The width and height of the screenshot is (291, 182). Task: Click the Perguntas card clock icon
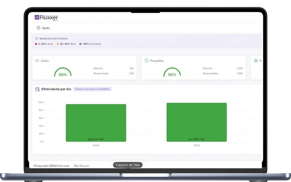coord(146,61)
